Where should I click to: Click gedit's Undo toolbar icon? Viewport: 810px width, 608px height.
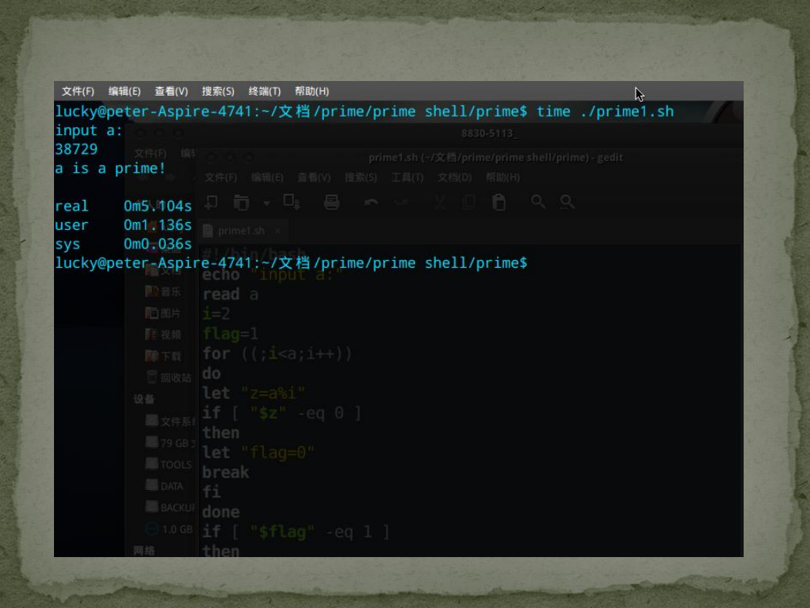[371, 202]
